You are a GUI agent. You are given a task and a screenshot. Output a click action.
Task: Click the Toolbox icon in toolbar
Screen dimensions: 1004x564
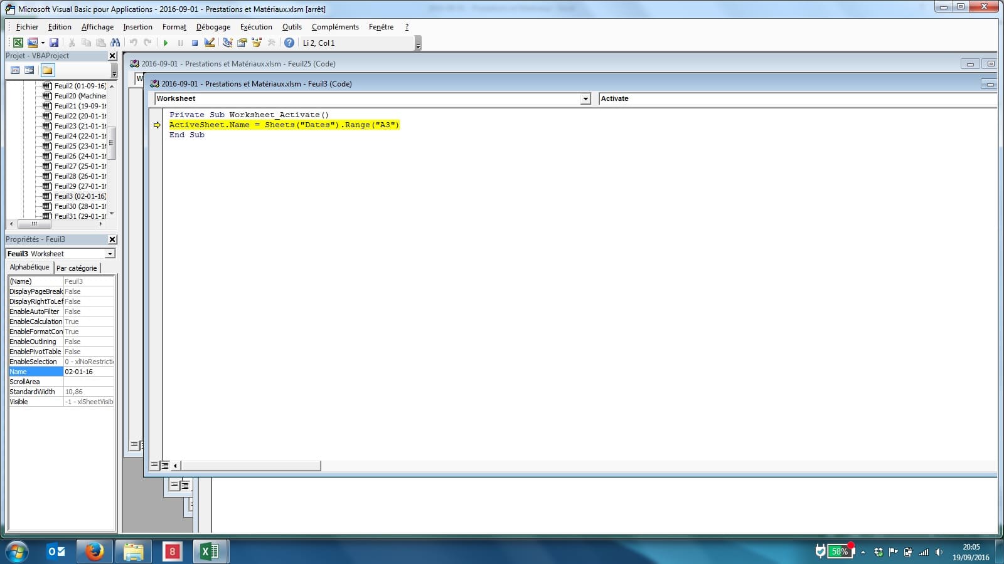point(271,43)
